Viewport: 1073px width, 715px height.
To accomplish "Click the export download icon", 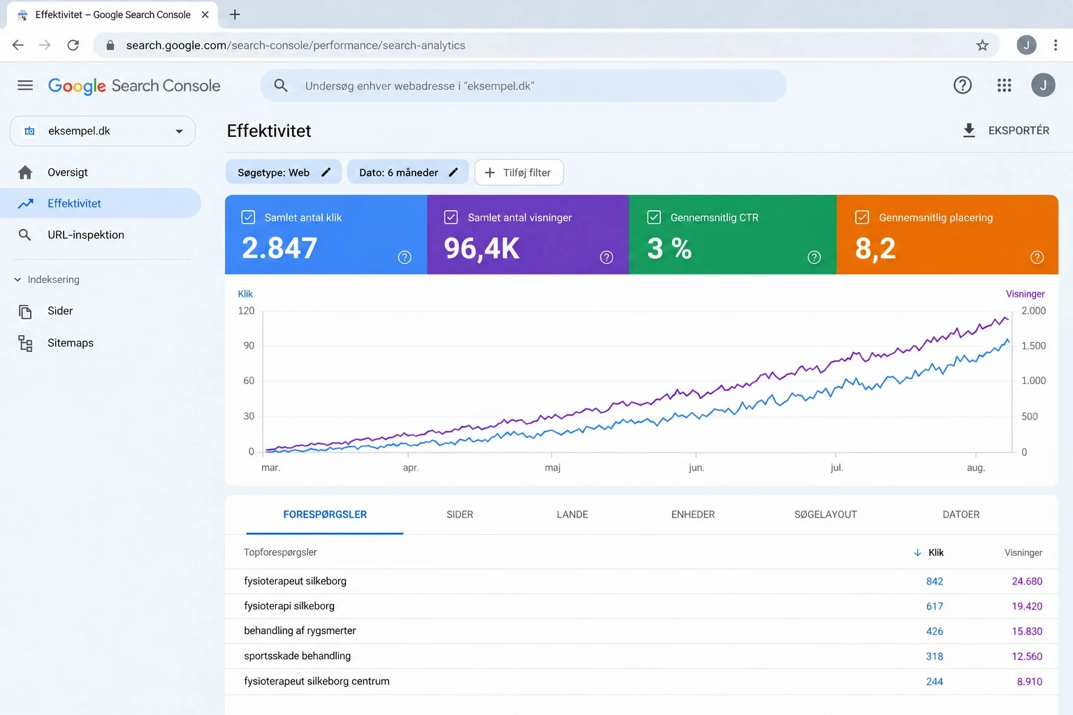I will [x=969, y=131].
